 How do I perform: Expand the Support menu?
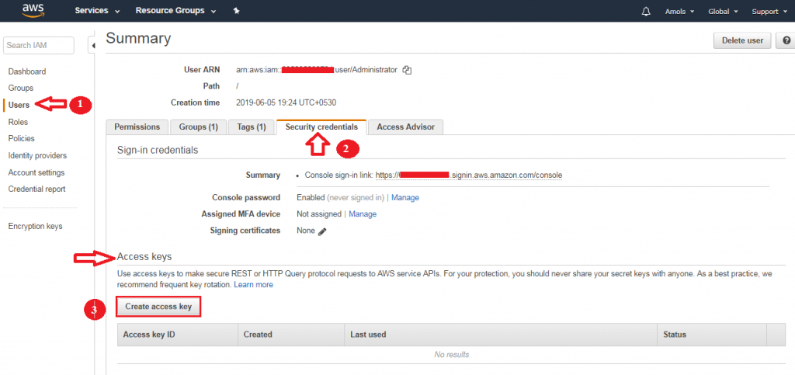point(769,11)
